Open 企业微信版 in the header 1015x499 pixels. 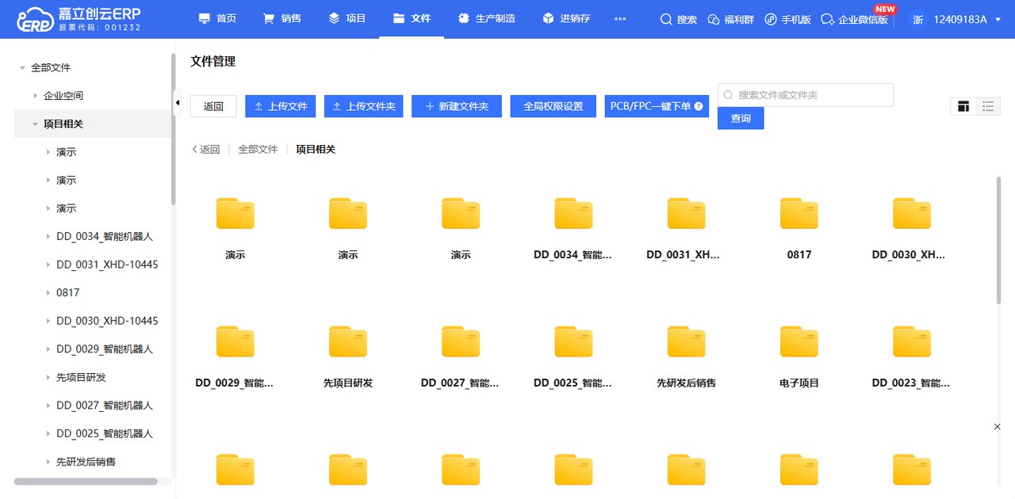(855, 19)
